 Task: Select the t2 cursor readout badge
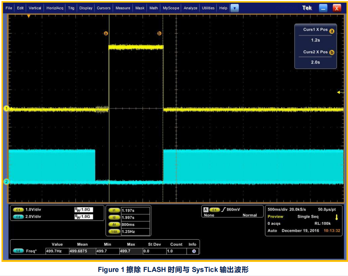click(x=114, y=217)
